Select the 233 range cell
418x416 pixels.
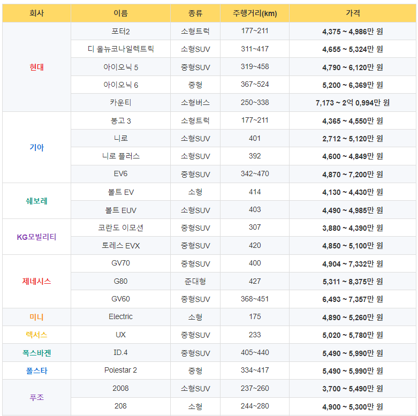tap(255, 335)
